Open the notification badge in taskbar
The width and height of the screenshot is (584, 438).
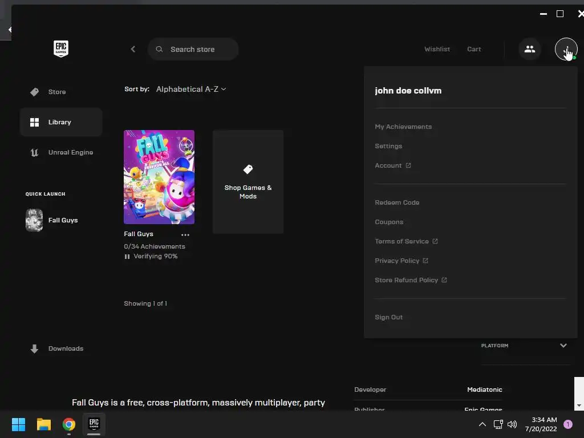pyautogui.click(x=568, y=424)
